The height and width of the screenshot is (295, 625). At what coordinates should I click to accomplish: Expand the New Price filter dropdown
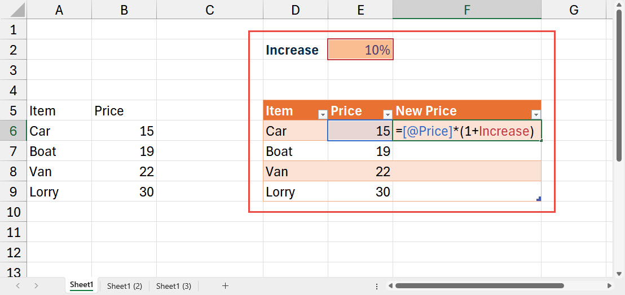tap(535, 114)
